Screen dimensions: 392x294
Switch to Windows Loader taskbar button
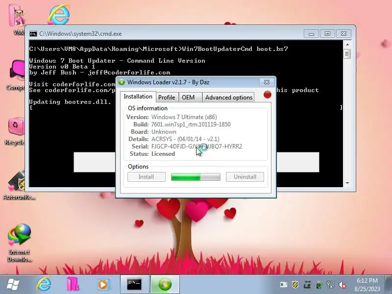click(165, 284)
